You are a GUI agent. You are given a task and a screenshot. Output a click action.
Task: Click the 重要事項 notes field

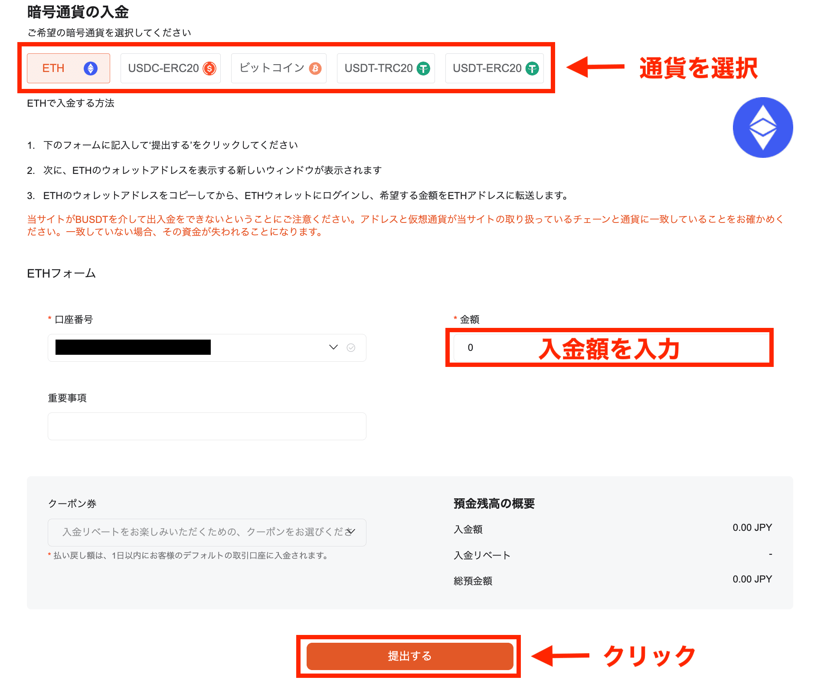point(207,426)
